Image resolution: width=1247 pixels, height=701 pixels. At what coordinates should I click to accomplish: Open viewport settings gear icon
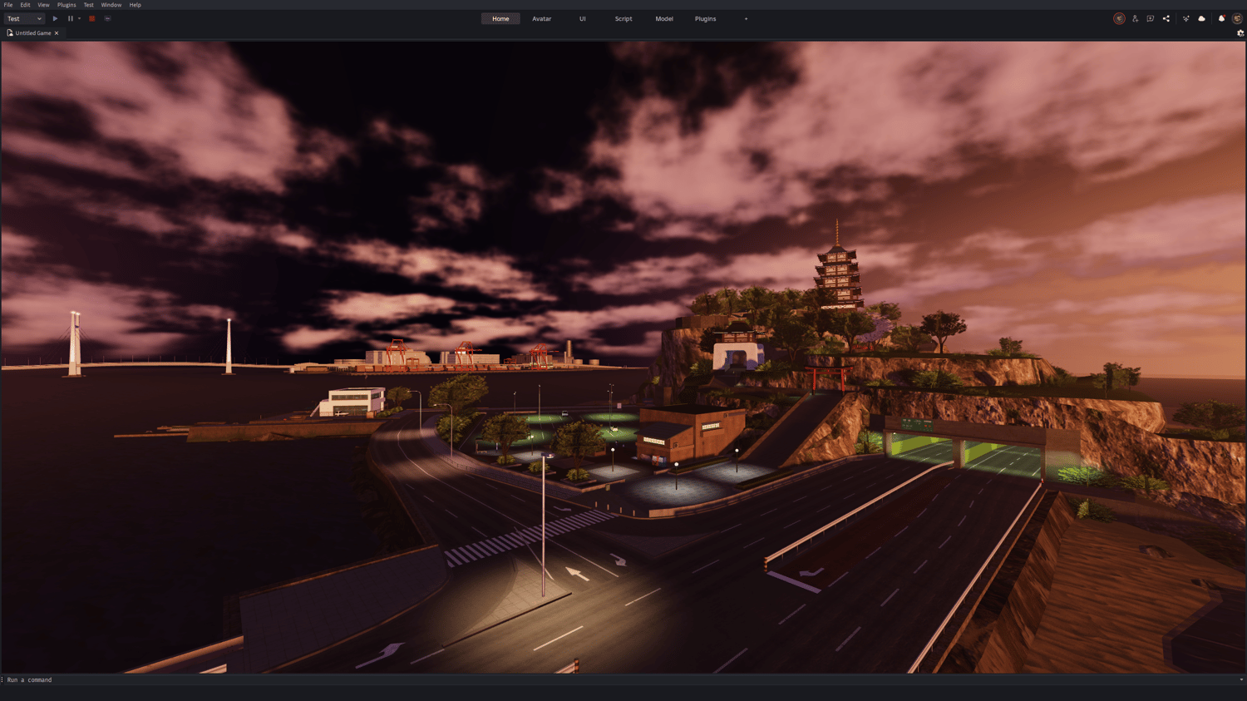click(1240, 33)
